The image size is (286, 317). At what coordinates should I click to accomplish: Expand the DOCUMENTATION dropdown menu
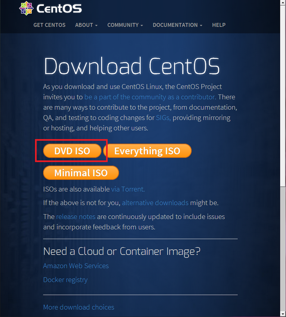click(177, 25)
